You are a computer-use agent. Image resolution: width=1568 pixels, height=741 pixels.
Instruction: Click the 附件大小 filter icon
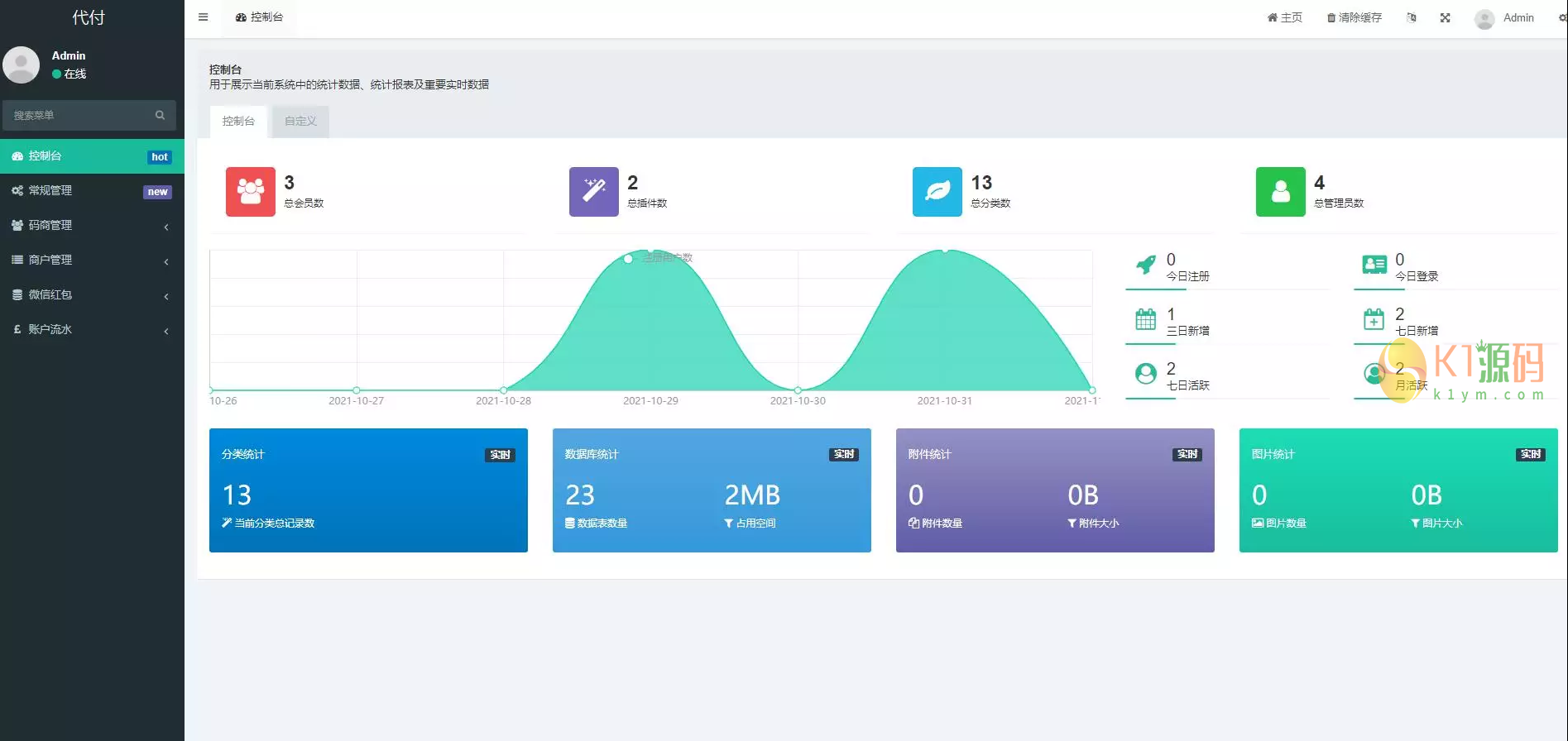coord(1072,523)
